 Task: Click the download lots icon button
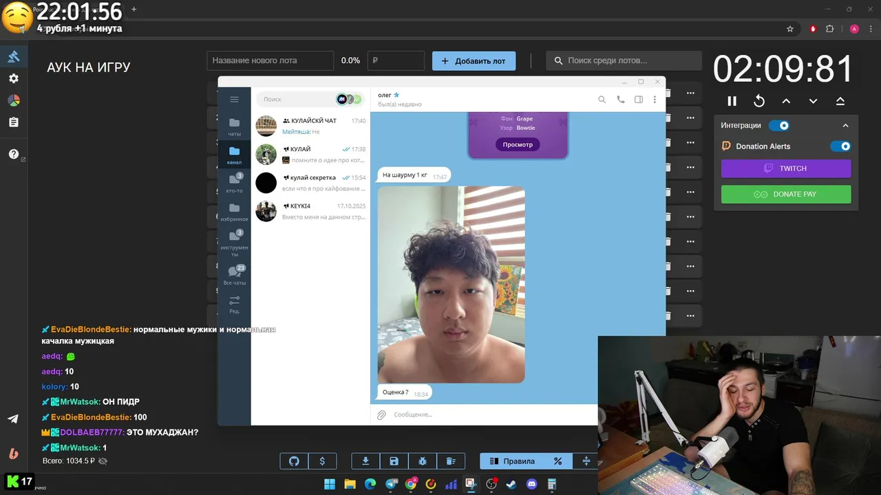pos(365,461)
